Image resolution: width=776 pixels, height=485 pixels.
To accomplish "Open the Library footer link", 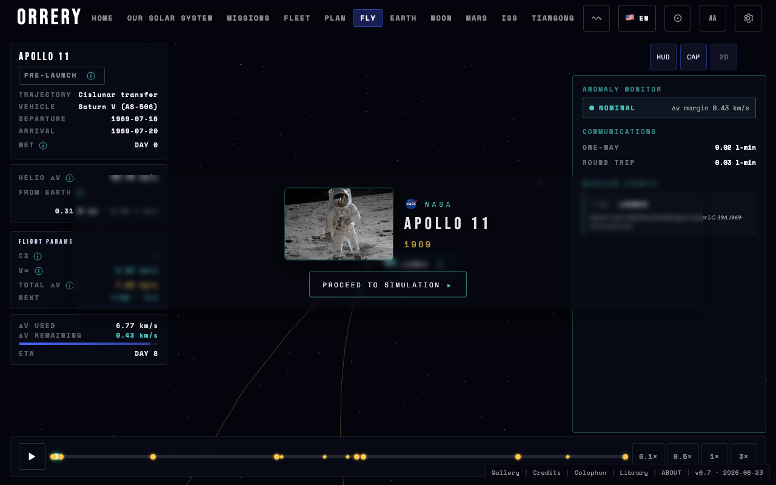I will click(634, 473).
